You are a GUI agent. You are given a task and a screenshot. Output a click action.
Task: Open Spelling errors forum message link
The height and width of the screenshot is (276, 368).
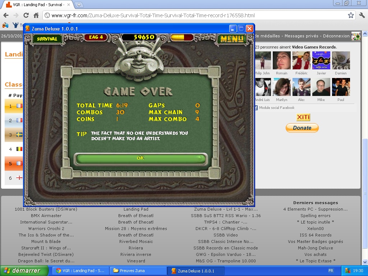tap(315, 216)
